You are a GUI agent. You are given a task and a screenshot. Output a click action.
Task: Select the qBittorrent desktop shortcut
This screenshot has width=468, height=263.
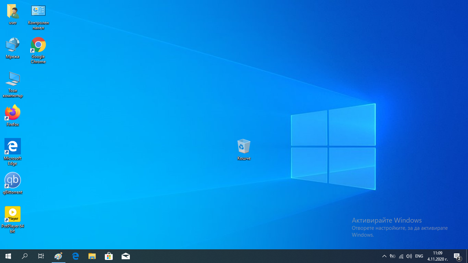click(x=13, y=180)
